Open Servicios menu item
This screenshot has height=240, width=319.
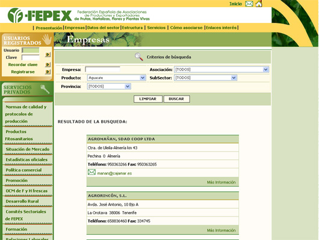(156, 28)
